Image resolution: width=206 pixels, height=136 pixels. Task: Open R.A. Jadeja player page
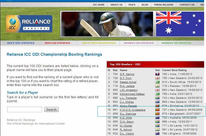[127, 86]
